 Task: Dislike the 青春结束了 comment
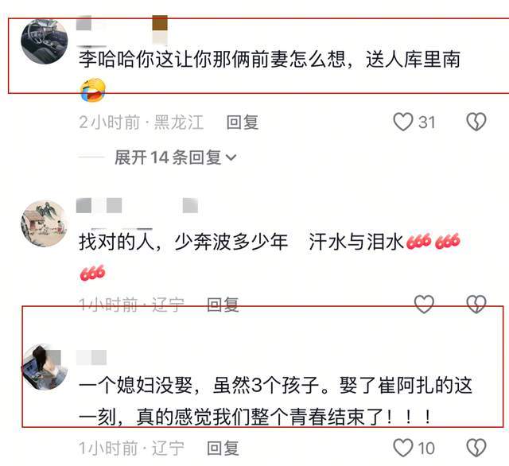coord(476,449)
